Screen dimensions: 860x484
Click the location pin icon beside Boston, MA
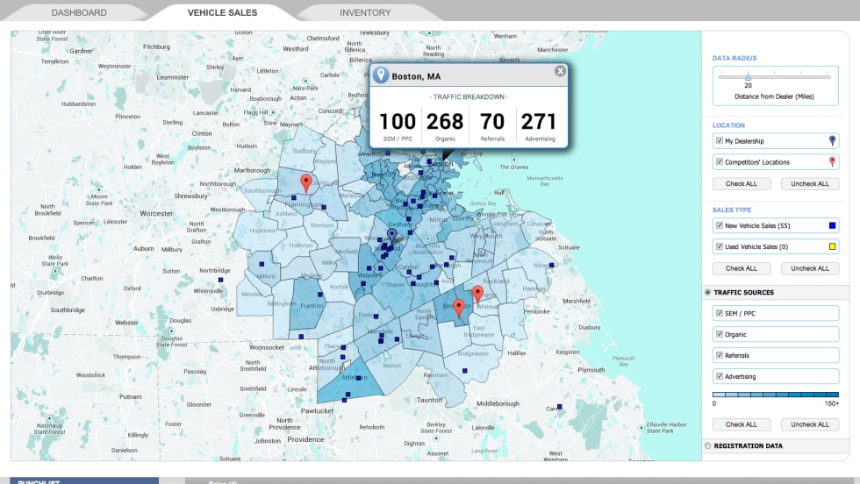[381, 75]
